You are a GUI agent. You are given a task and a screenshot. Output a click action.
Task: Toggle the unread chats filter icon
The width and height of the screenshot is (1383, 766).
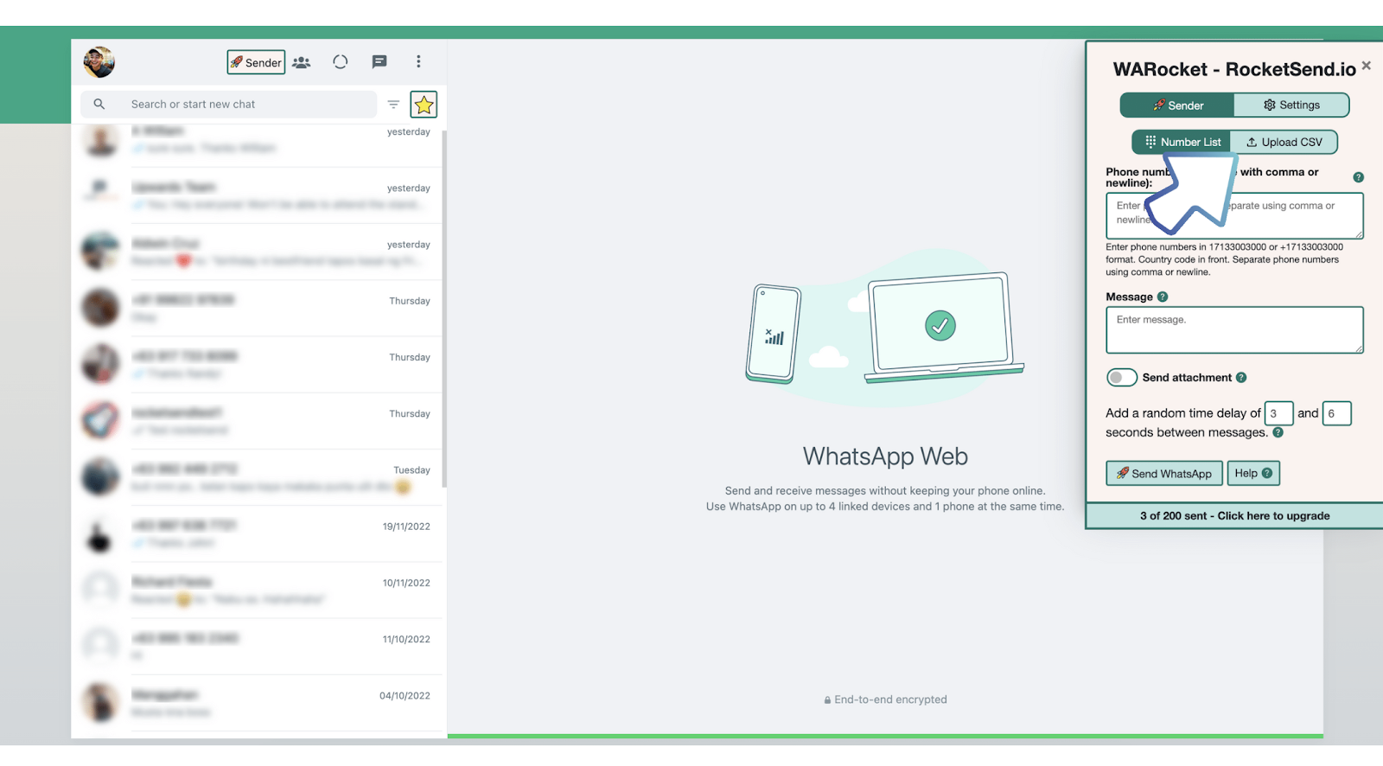[393, 105]
